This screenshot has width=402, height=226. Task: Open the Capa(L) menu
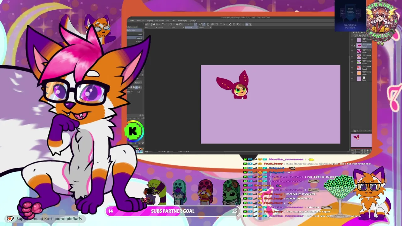pyautogui.click(x=150, y=21)
